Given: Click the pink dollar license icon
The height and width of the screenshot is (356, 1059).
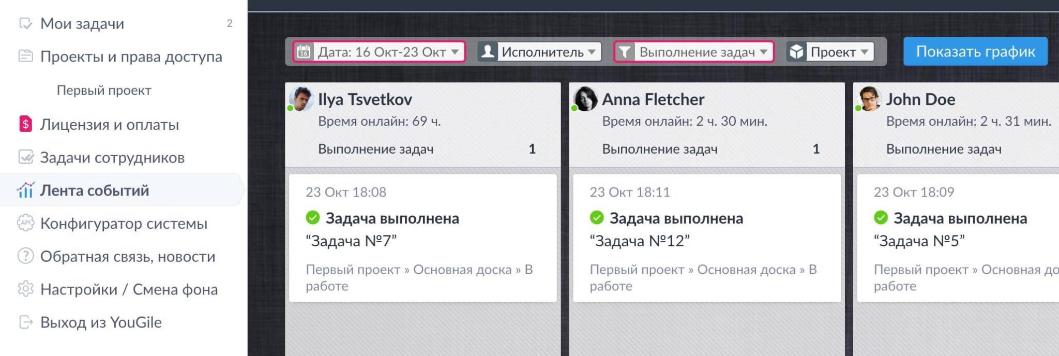Looking at the screenshot, I should pos(25,124).
